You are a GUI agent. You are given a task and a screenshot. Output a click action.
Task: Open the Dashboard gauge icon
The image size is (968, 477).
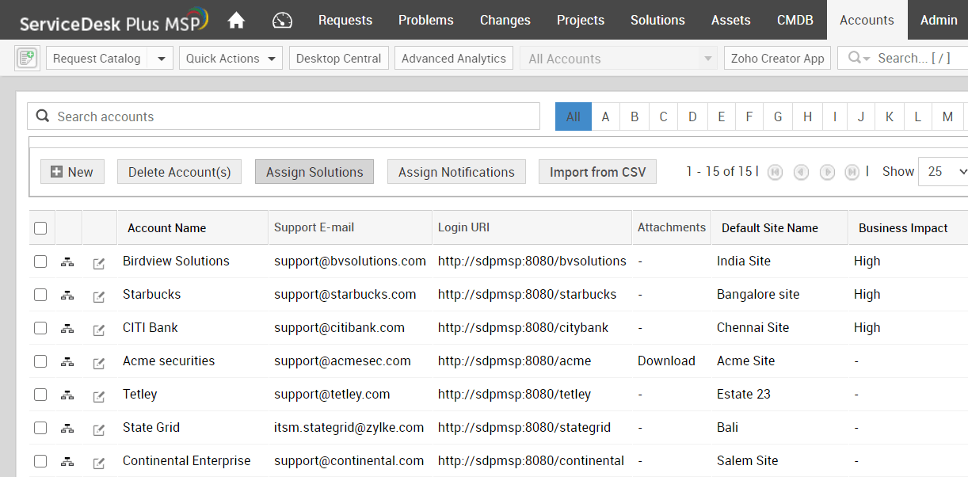tap(282, 21)
